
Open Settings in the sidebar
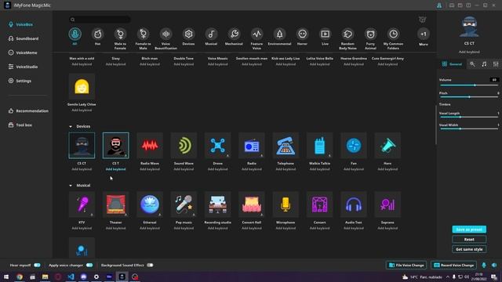pyautogui.click(x=20, y=81)
